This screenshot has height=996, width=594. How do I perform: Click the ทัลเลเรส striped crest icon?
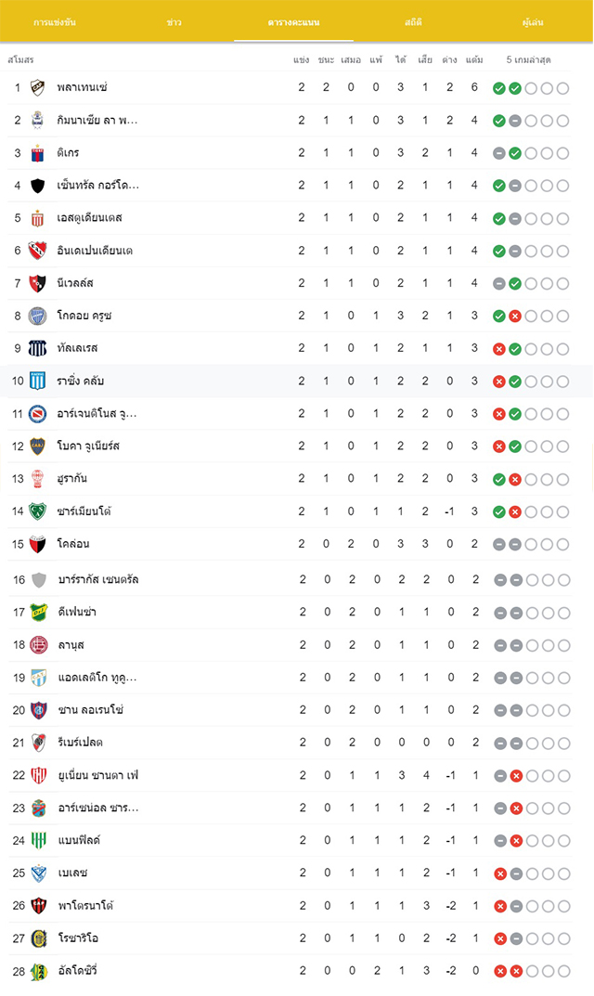pos(37,348)
